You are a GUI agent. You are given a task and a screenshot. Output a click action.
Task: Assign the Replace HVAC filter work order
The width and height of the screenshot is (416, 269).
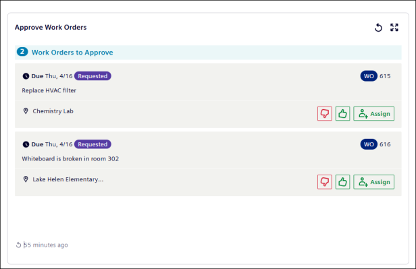pos(374,113)
